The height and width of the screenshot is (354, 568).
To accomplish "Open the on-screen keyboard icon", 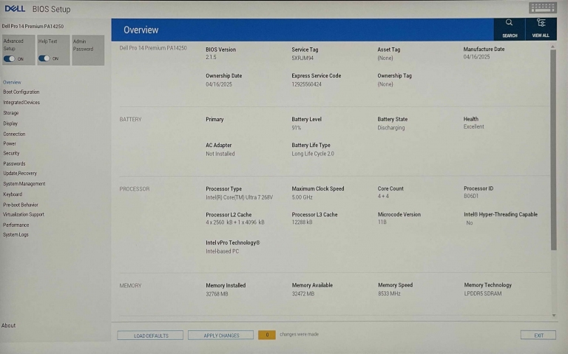I will point(542,7).
